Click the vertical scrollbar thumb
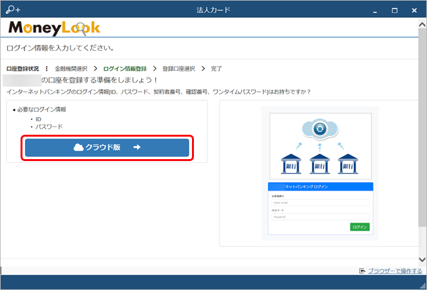The image size is (427, 290). point(423,127)
